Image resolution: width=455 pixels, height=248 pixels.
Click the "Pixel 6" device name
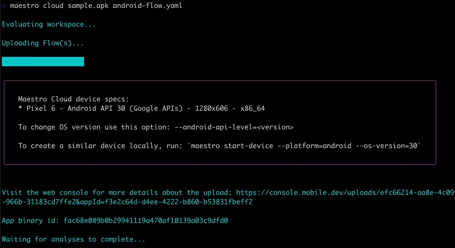coord(41,108)
